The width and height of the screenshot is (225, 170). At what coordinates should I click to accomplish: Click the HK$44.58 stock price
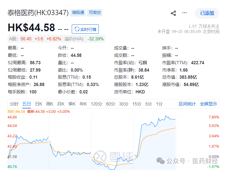31,27
